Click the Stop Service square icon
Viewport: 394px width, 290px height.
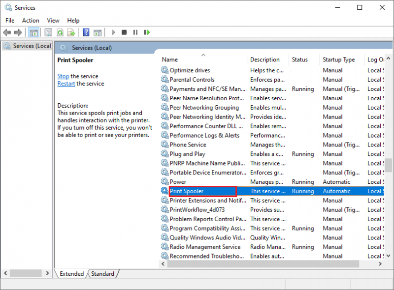coord(124,32)
